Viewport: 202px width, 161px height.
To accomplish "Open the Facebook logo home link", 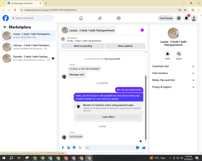I will point(6,18).
